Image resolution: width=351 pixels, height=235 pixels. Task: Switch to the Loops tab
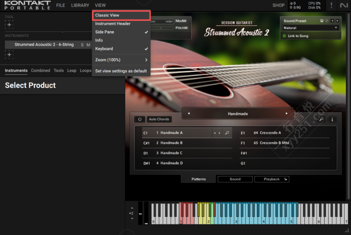(x=86, y=70)
